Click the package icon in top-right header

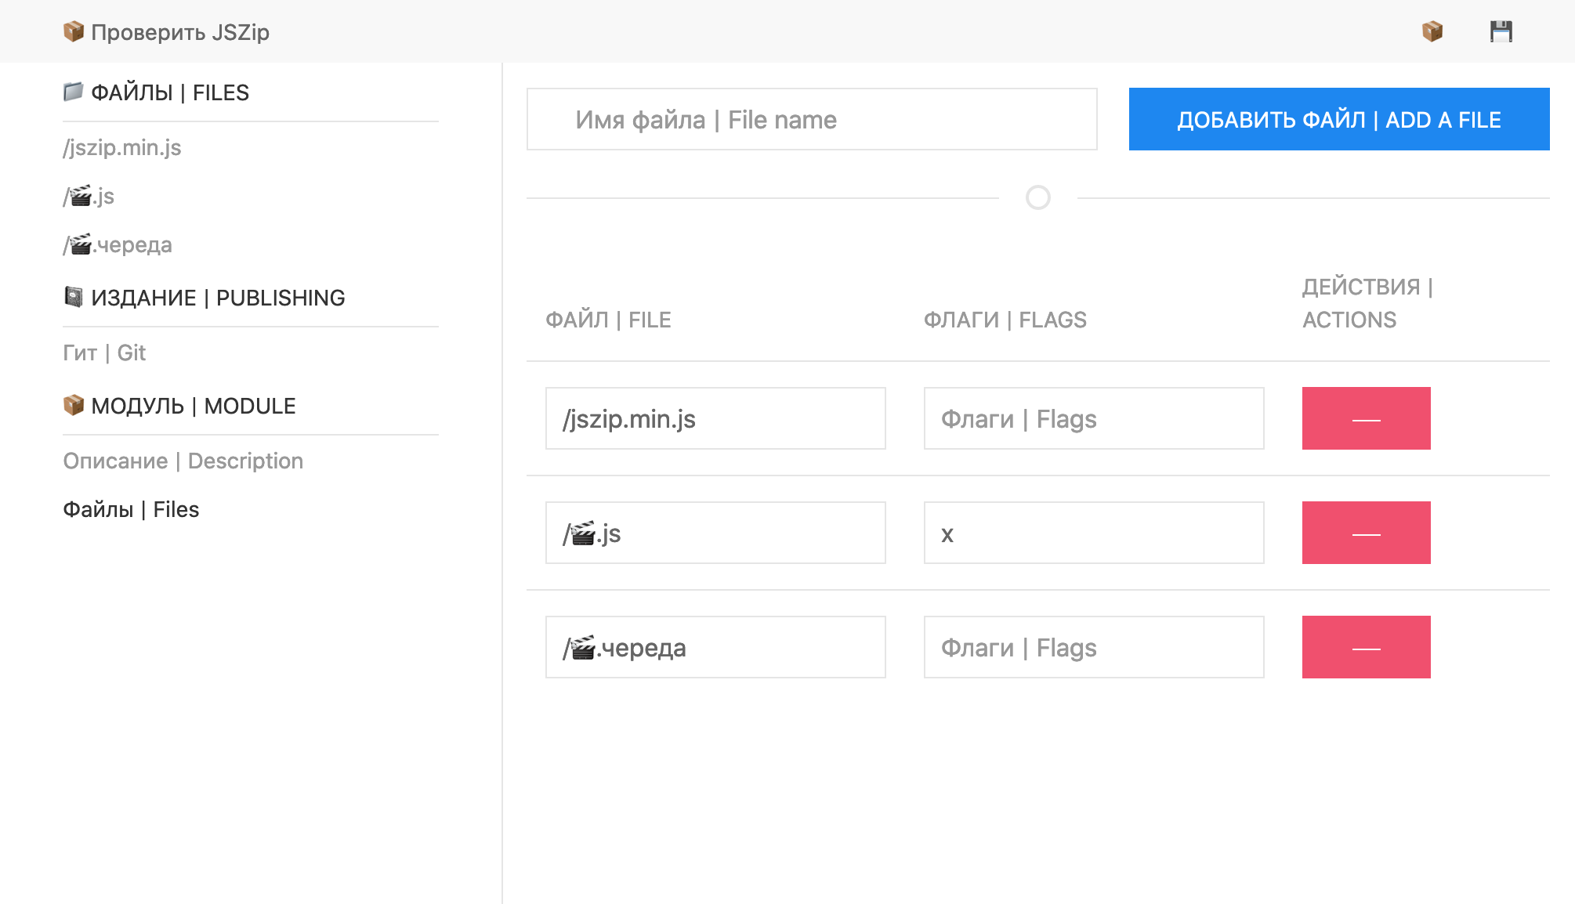tap(1432, 31)
